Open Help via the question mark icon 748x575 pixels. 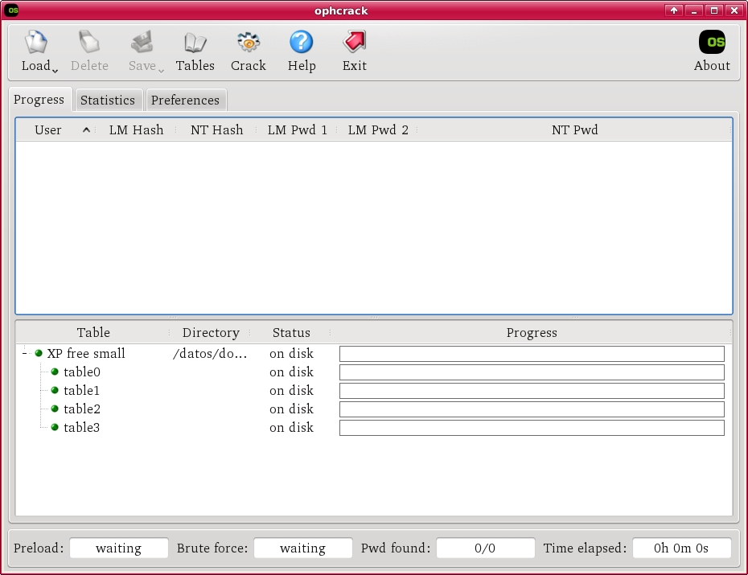tap(301, 43)
